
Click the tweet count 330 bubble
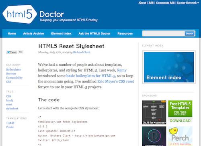point(21,52)
